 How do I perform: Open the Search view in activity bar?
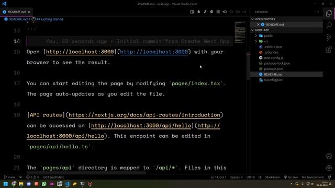[x=329, y=25]
